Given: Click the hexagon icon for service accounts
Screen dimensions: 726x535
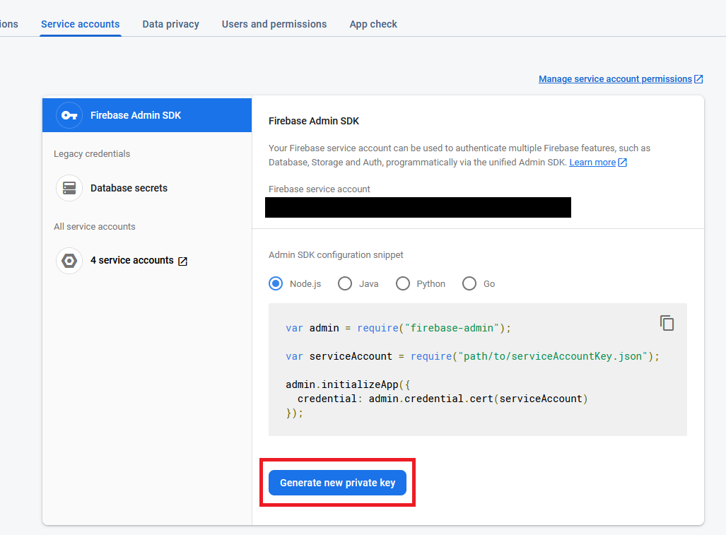Looking at the screenshot, I should [x=69, y=261].
